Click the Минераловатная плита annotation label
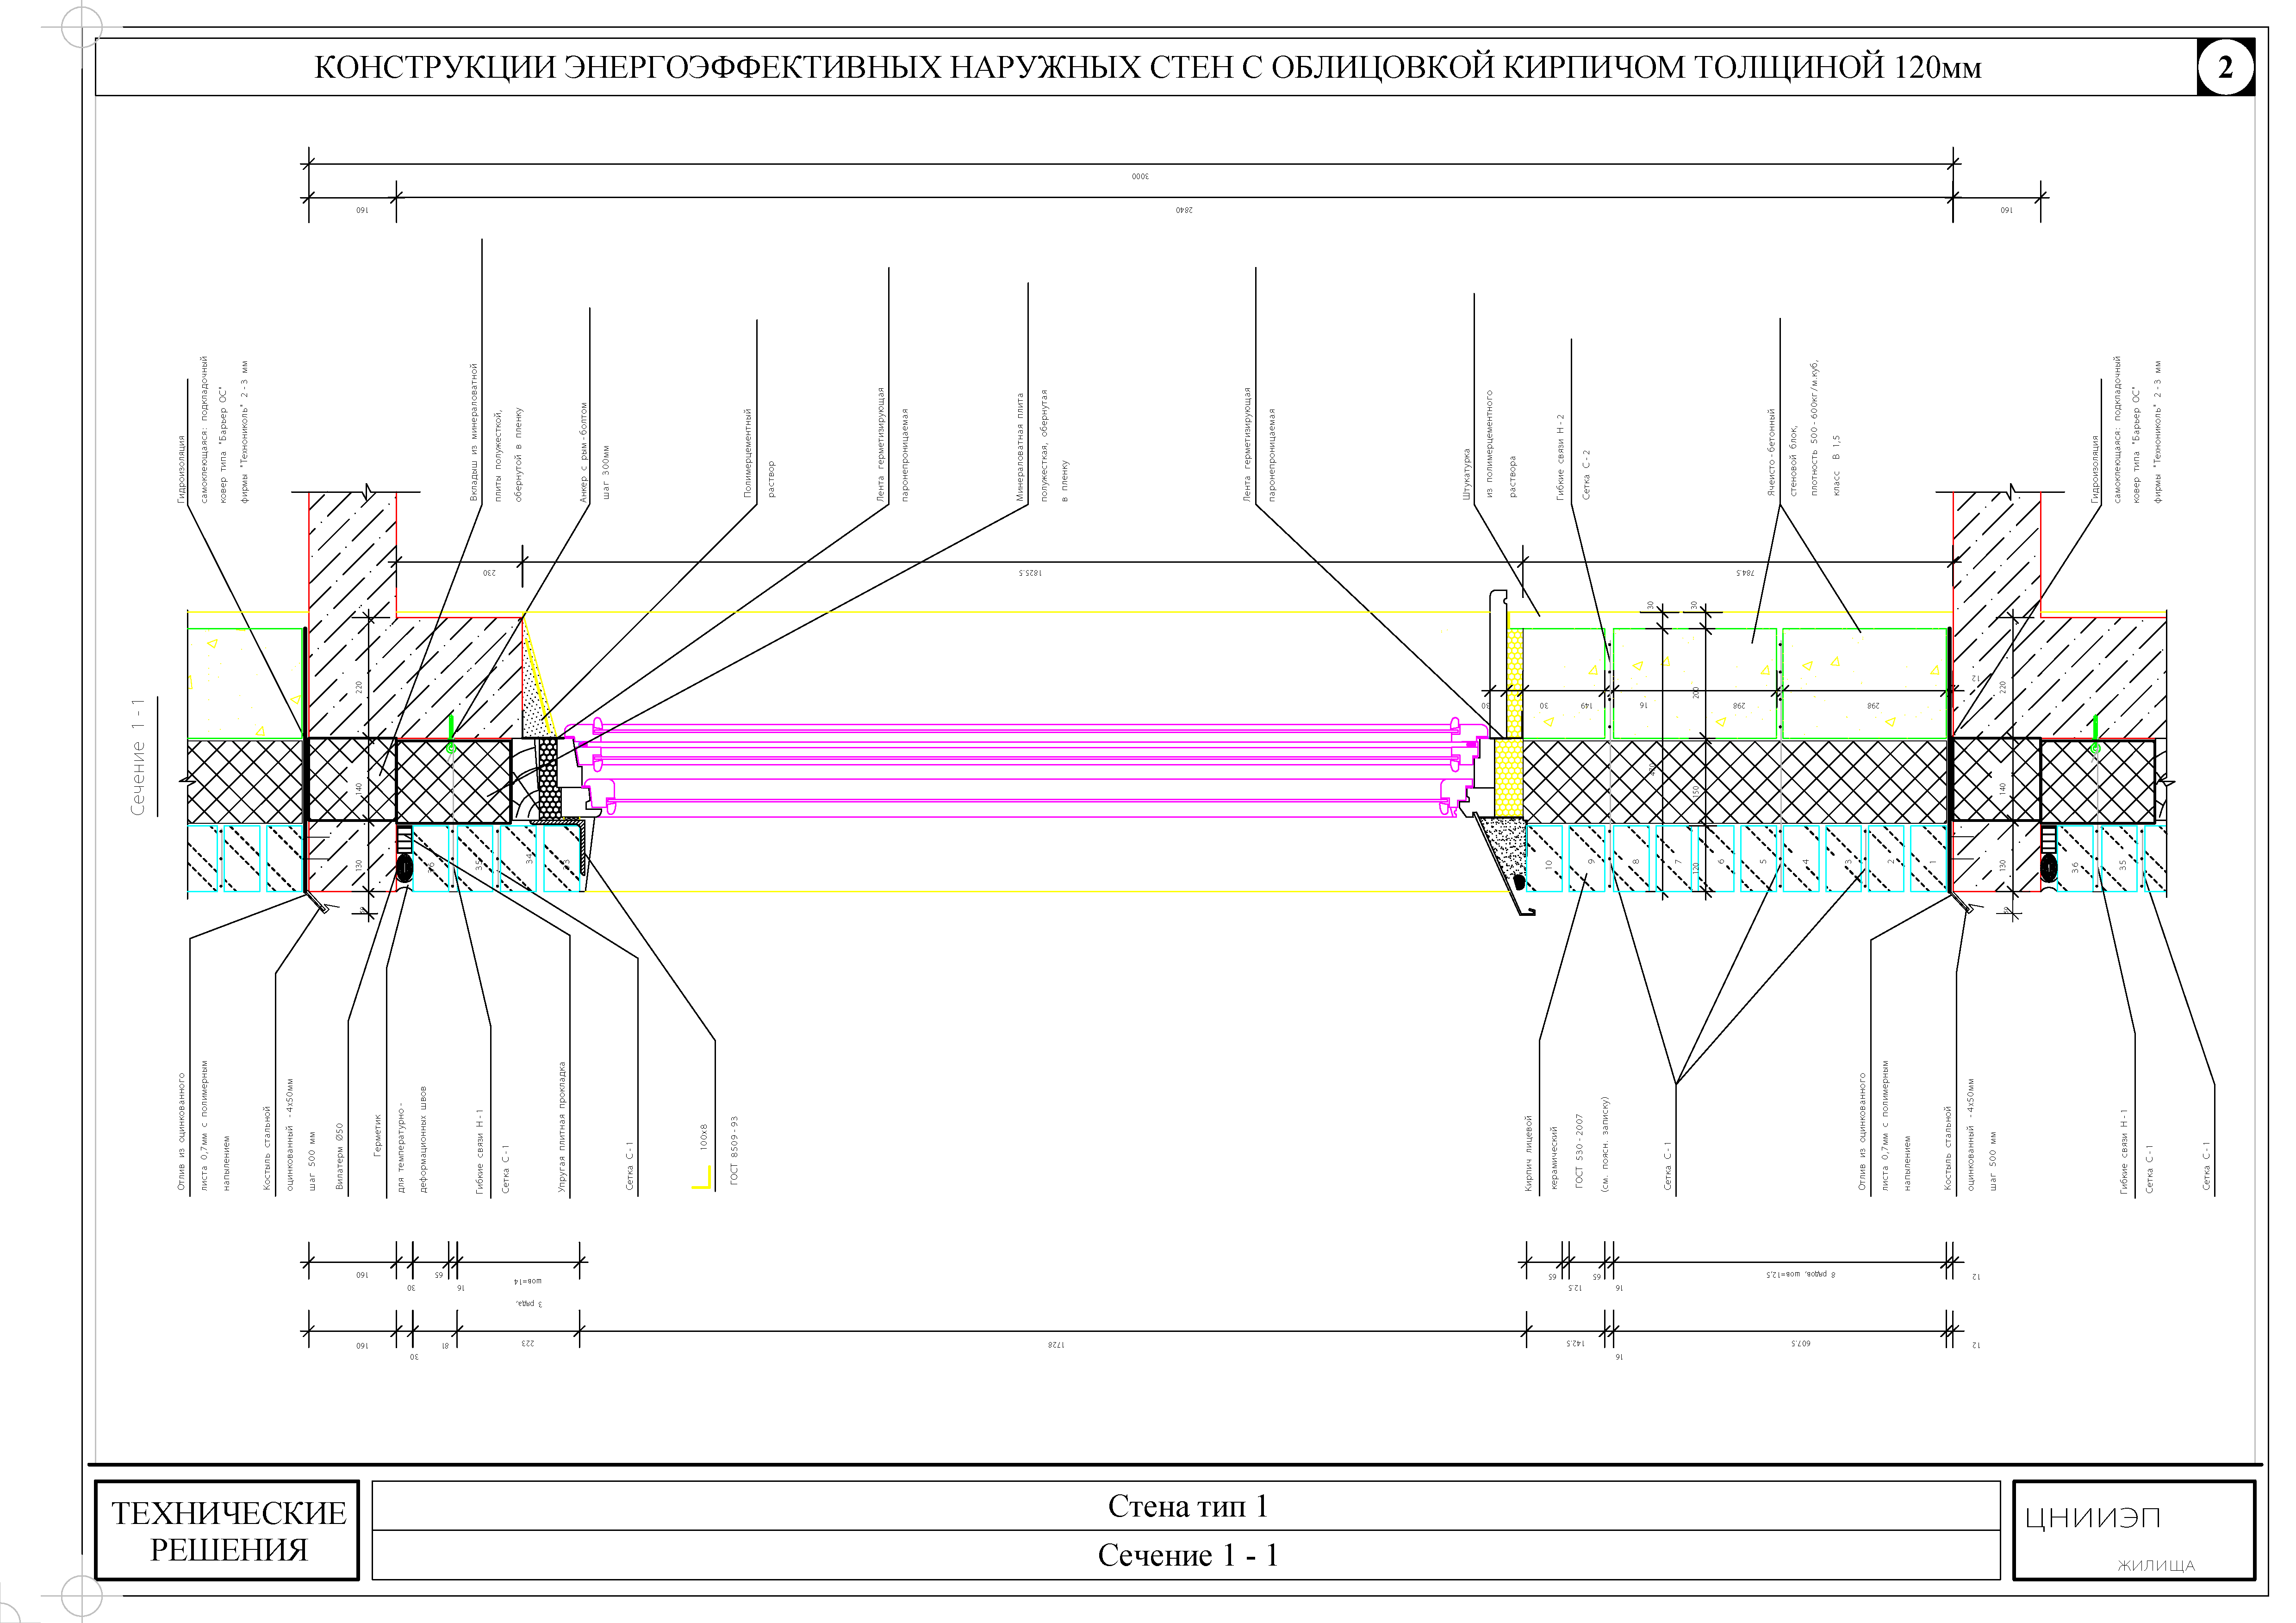This screenshot has height=1623, width=2296. [x=1020, y=446]
